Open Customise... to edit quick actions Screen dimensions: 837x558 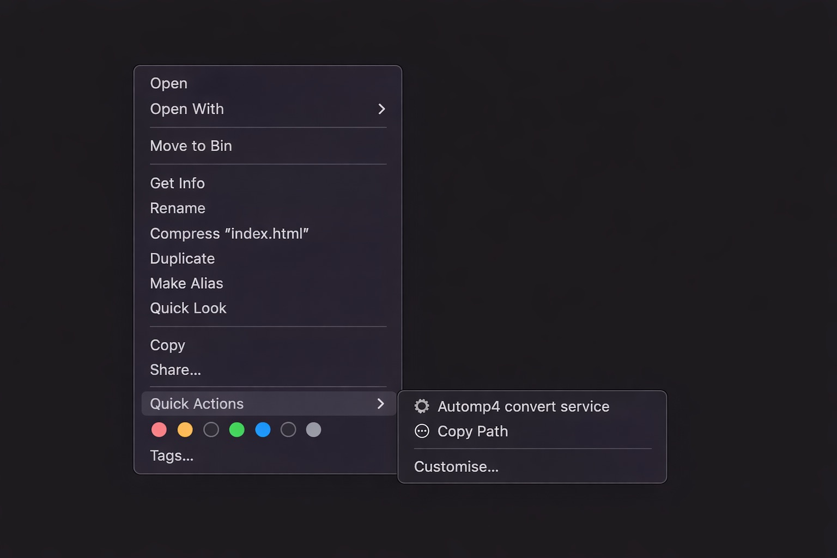[456, 466]
